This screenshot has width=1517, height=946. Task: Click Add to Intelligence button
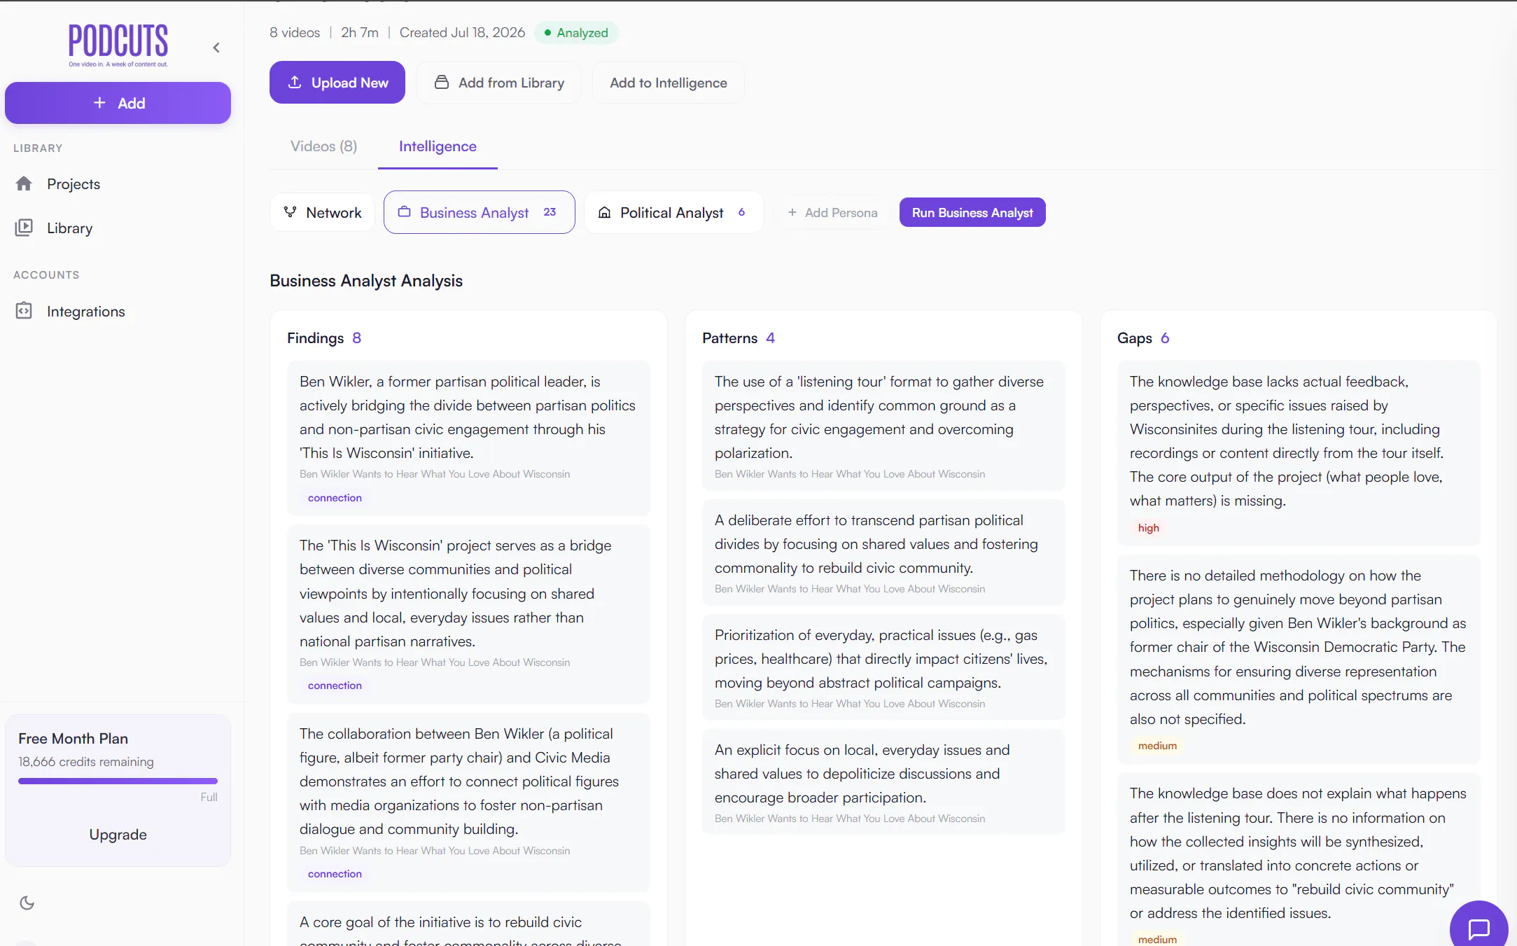click(668, 83)
